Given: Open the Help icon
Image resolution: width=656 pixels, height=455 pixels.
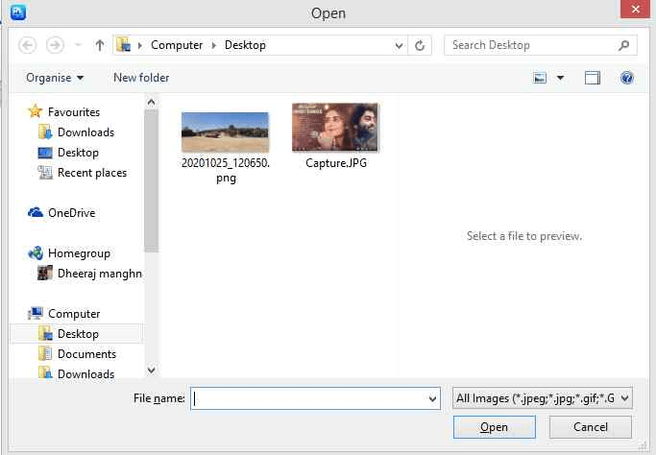Looking at the screenshot, I should (x=627, y=78).
